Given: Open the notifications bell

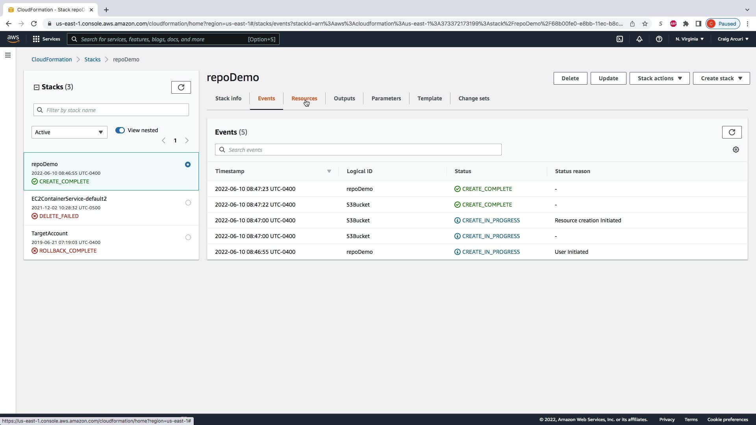Looking at the screenshot, I should [x=639, y=39].
